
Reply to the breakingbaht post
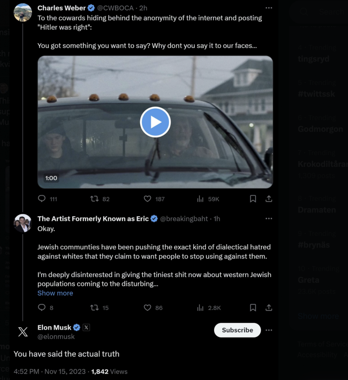click(x=42, y=308)
